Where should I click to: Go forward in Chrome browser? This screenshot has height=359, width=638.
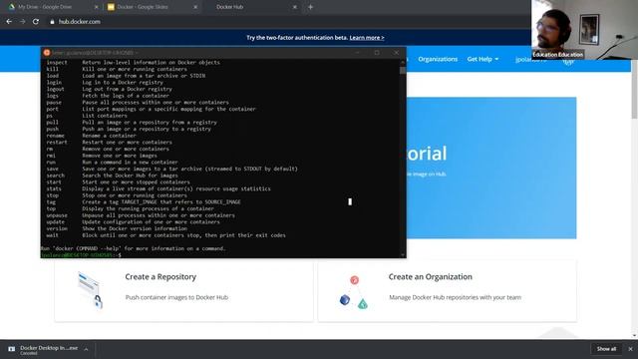[x=22, y=22]
